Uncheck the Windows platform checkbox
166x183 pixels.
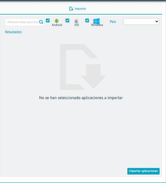pos(87,20)
